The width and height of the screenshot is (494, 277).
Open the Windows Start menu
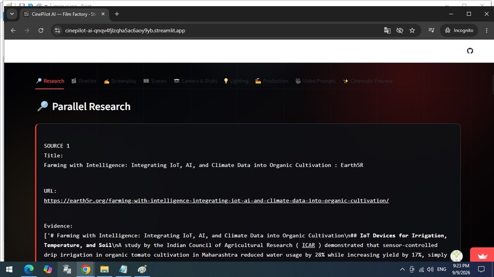click(9, 270)
